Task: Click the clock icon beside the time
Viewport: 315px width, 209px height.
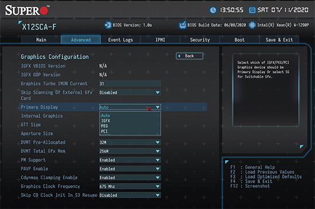Action: pos(213,10)
